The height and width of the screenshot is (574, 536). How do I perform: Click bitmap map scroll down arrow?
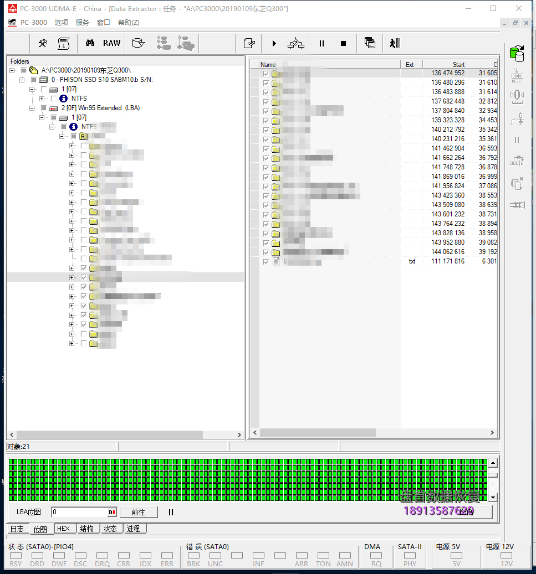(493, 497)
